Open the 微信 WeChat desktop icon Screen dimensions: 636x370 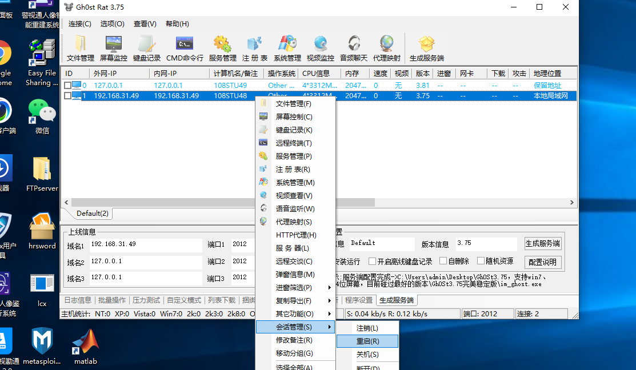point(42,116)
